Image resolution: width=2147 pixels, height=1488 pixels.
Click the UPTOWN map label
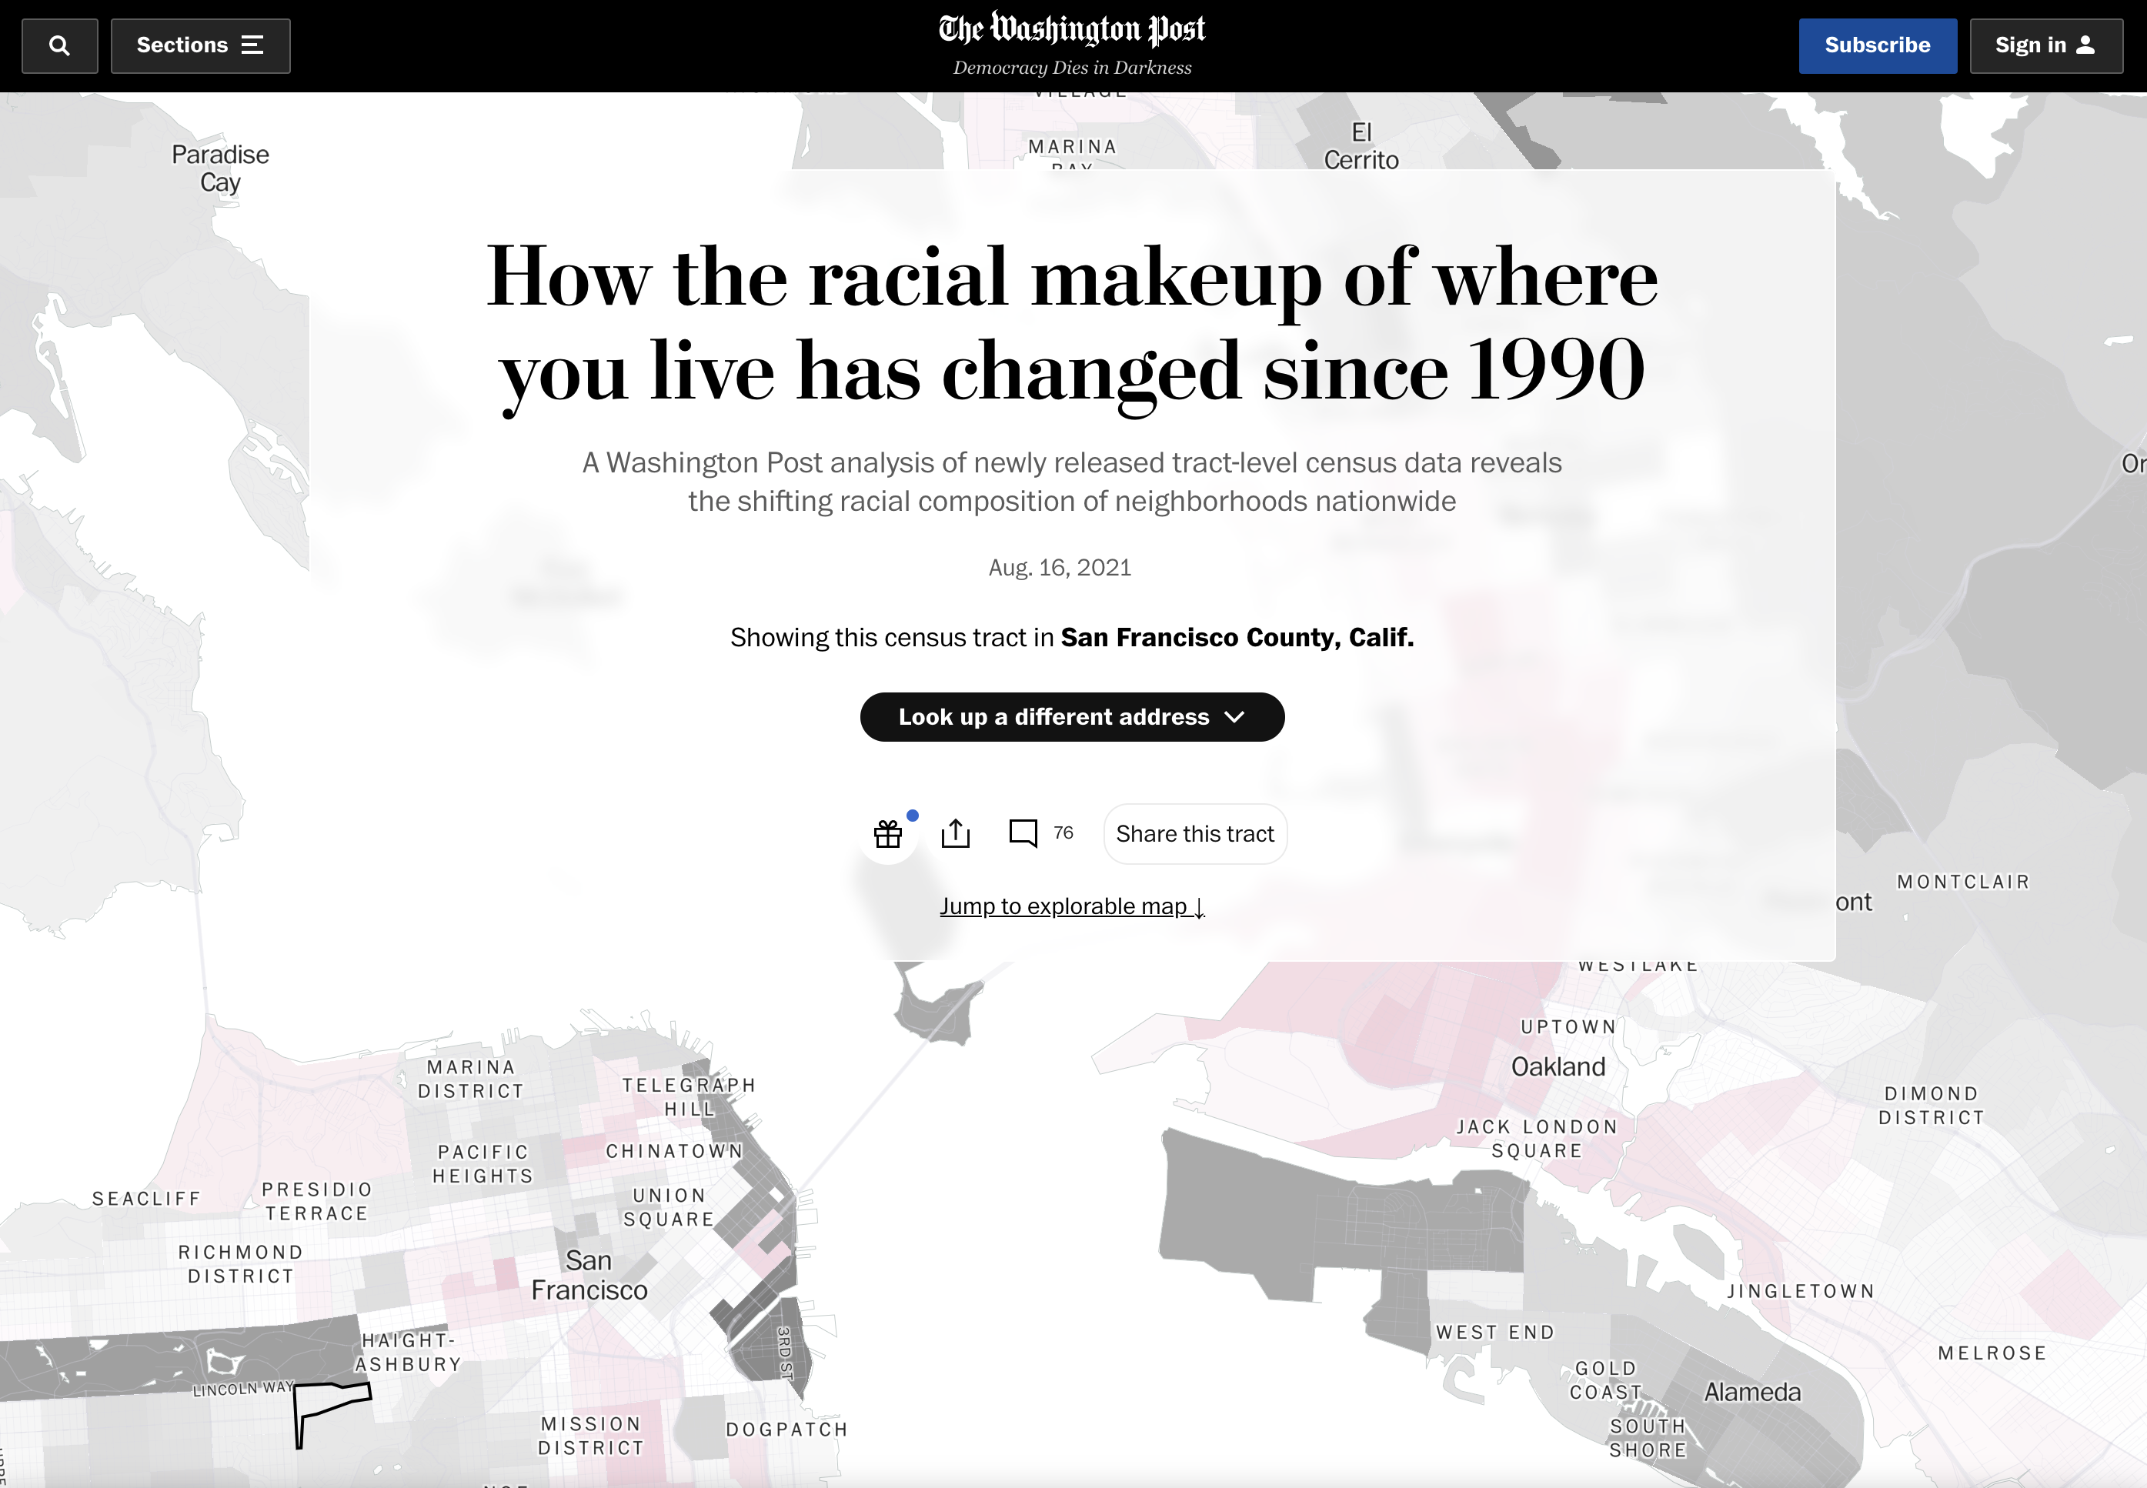pos(1568,1027)
